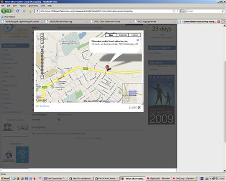Switch map view to Hybrid
This screenshot has height=181, width=226.
point(135,35)
